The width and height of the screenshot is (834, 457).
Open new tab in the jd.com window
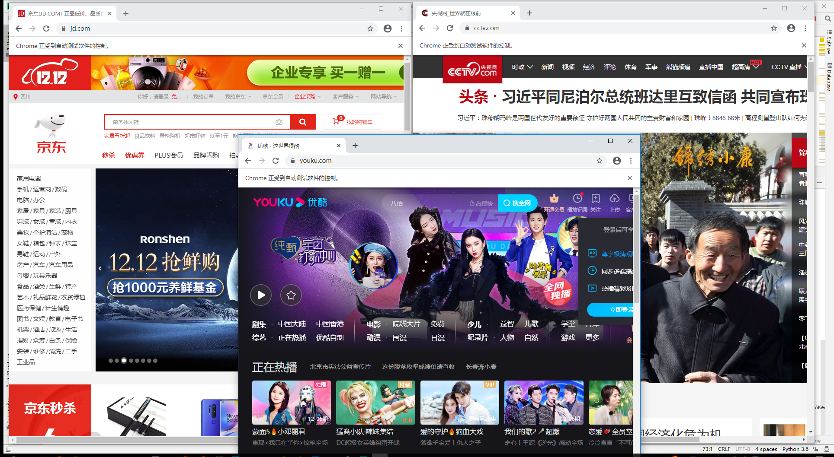pyautogui.click(x=126, y=13)
